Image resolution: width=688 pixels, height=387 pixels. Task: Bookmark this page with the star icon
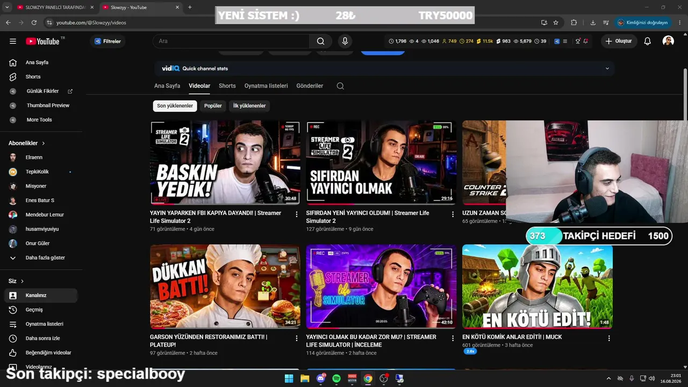(x=556, y=23)
